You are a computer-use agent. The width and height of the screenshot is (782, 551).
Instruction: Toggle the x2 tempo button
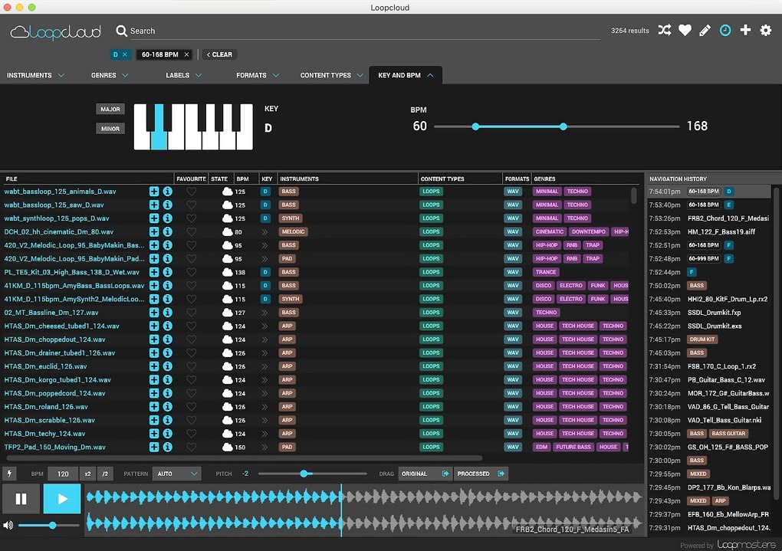(87, 474)
